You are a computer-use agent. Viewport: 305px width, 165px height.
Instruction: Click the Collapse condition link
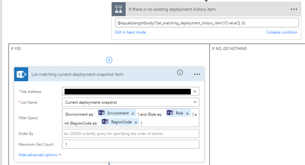tap(282, 32)
